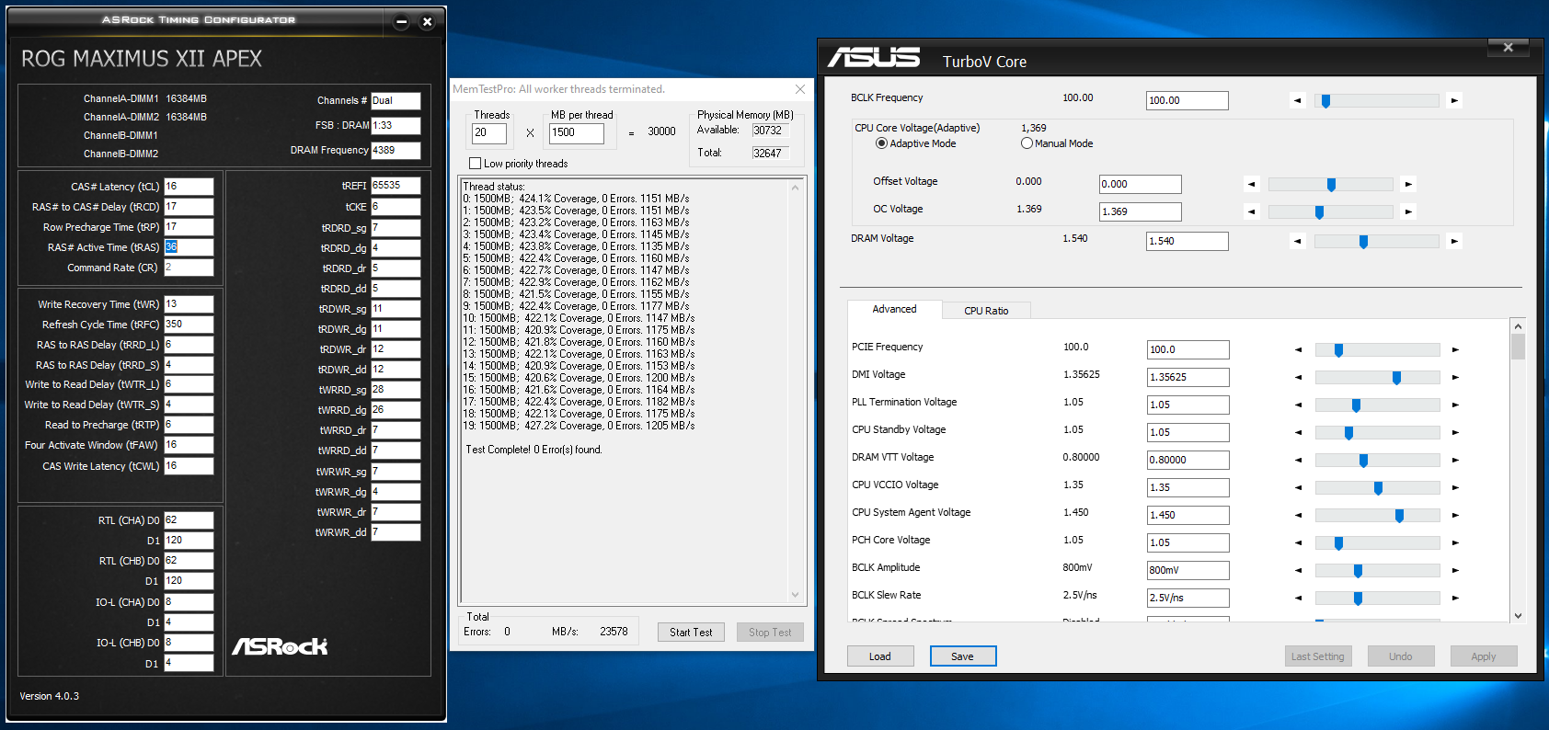
Task: Click the MB per thread field
Action: tap(577, 133)
